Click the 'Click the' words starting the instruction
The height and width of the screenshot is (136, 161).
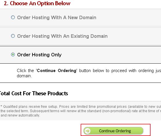[x=25, y=71]
